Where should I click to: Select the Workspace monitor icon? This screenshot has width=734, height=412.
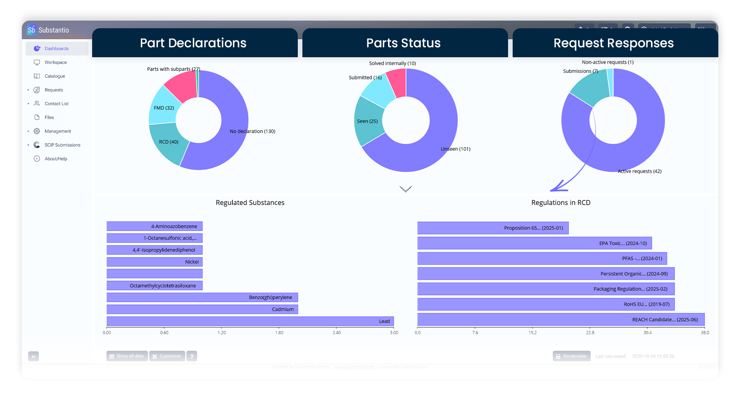[37, 62]
